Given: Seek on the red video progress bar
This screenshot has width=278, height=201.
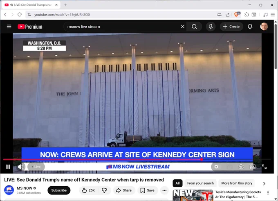Looking at the screenshot, I should tap(137, 160).
